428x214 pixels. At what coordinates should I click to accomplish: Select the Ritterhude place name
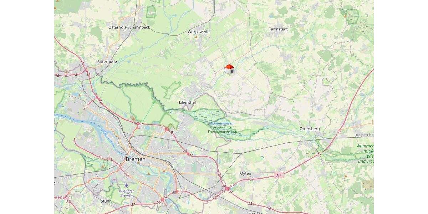coord(107,62)
